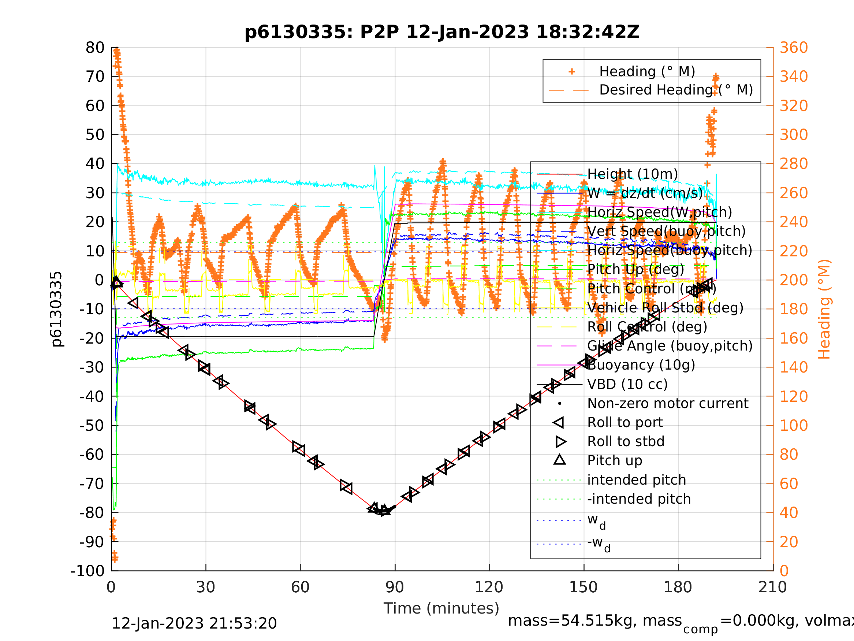Click the Pitch up triangle legend icon

point(559,459)
